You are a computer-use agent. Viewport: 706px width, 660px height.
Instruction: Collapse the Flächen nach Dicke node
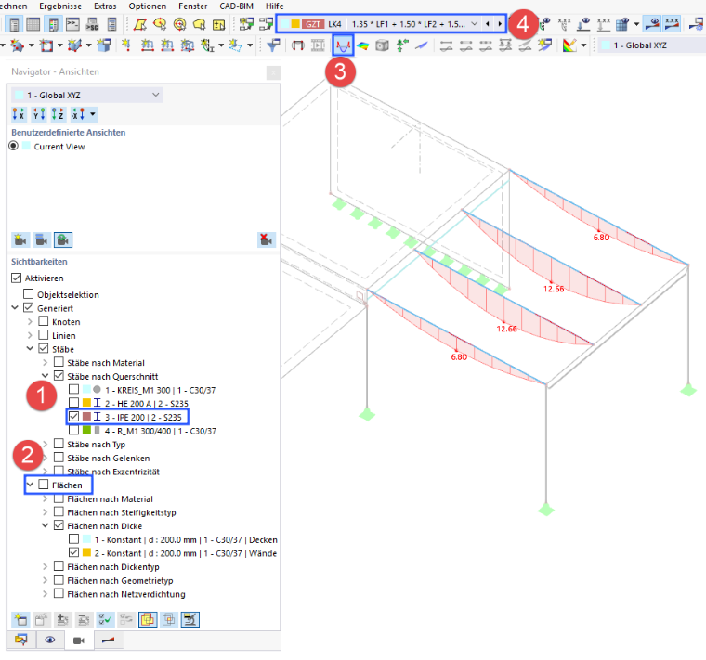45,525
